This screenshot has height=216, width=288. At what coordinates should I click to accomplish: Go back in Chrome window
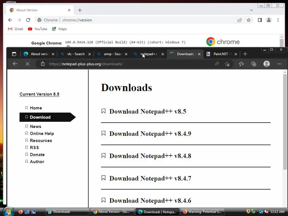(10, 20)
